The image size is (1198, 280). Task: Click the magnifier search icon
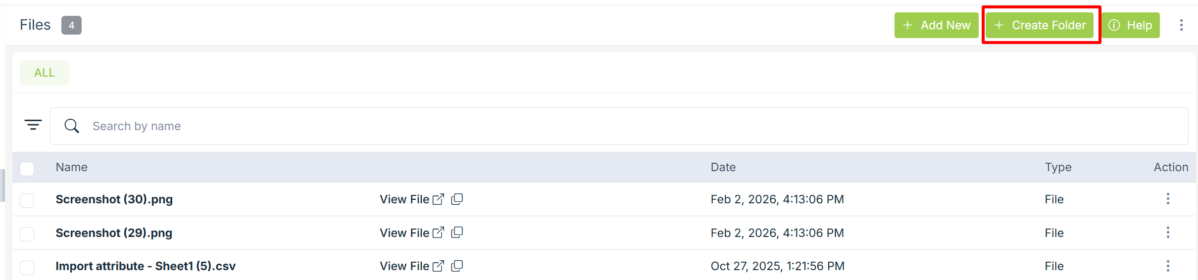pos(72,126)
